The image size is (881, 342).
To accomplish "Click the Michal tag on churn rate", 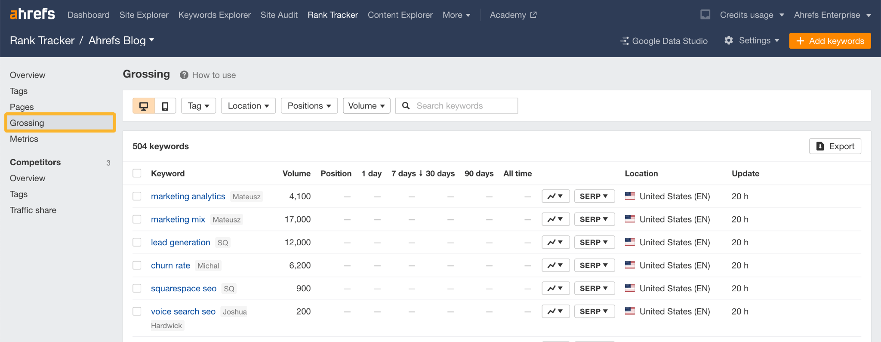I will pos(208,265).
